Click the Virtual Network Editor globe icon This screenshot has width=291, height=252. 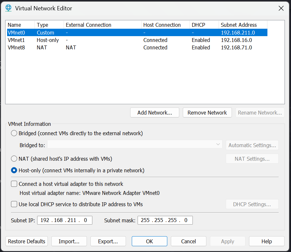8,8
